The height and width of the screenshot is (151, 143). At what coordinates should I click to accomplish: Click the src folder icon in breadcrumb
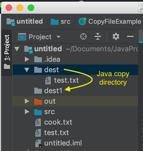coord(55,22)
